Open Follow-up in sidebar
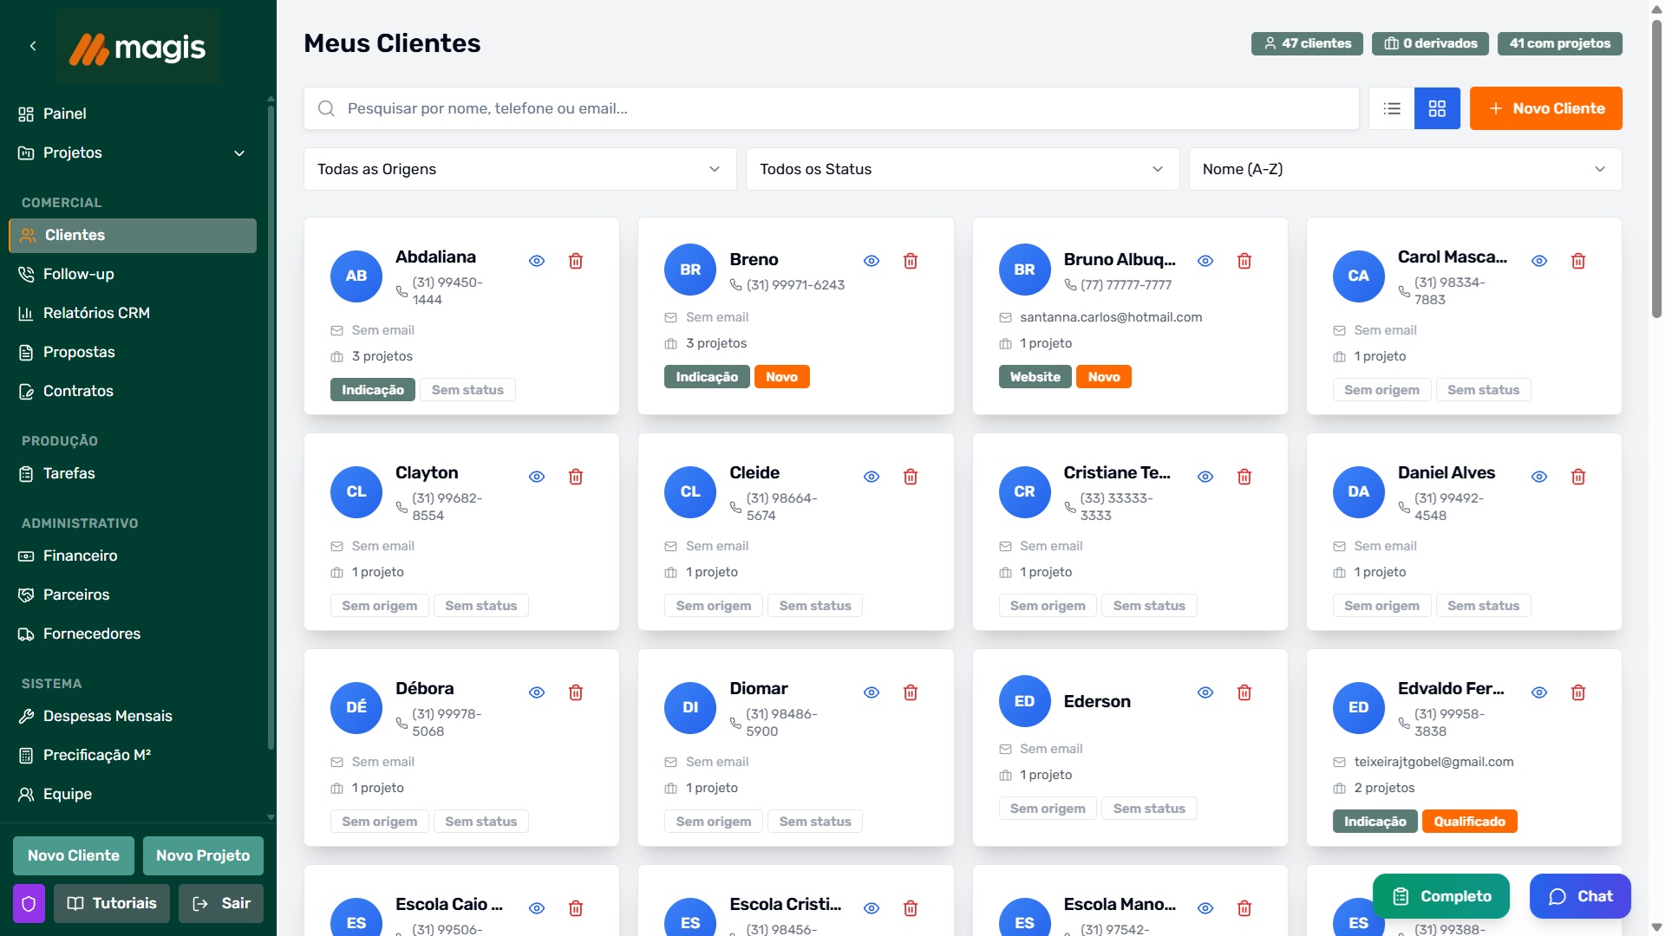 [79, 274]
